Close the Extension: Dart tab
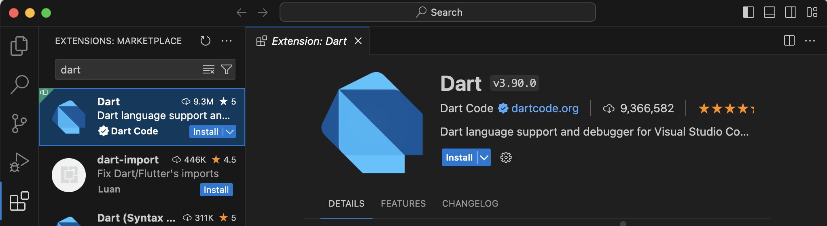 pyautogui.click(x=358, y=41)
